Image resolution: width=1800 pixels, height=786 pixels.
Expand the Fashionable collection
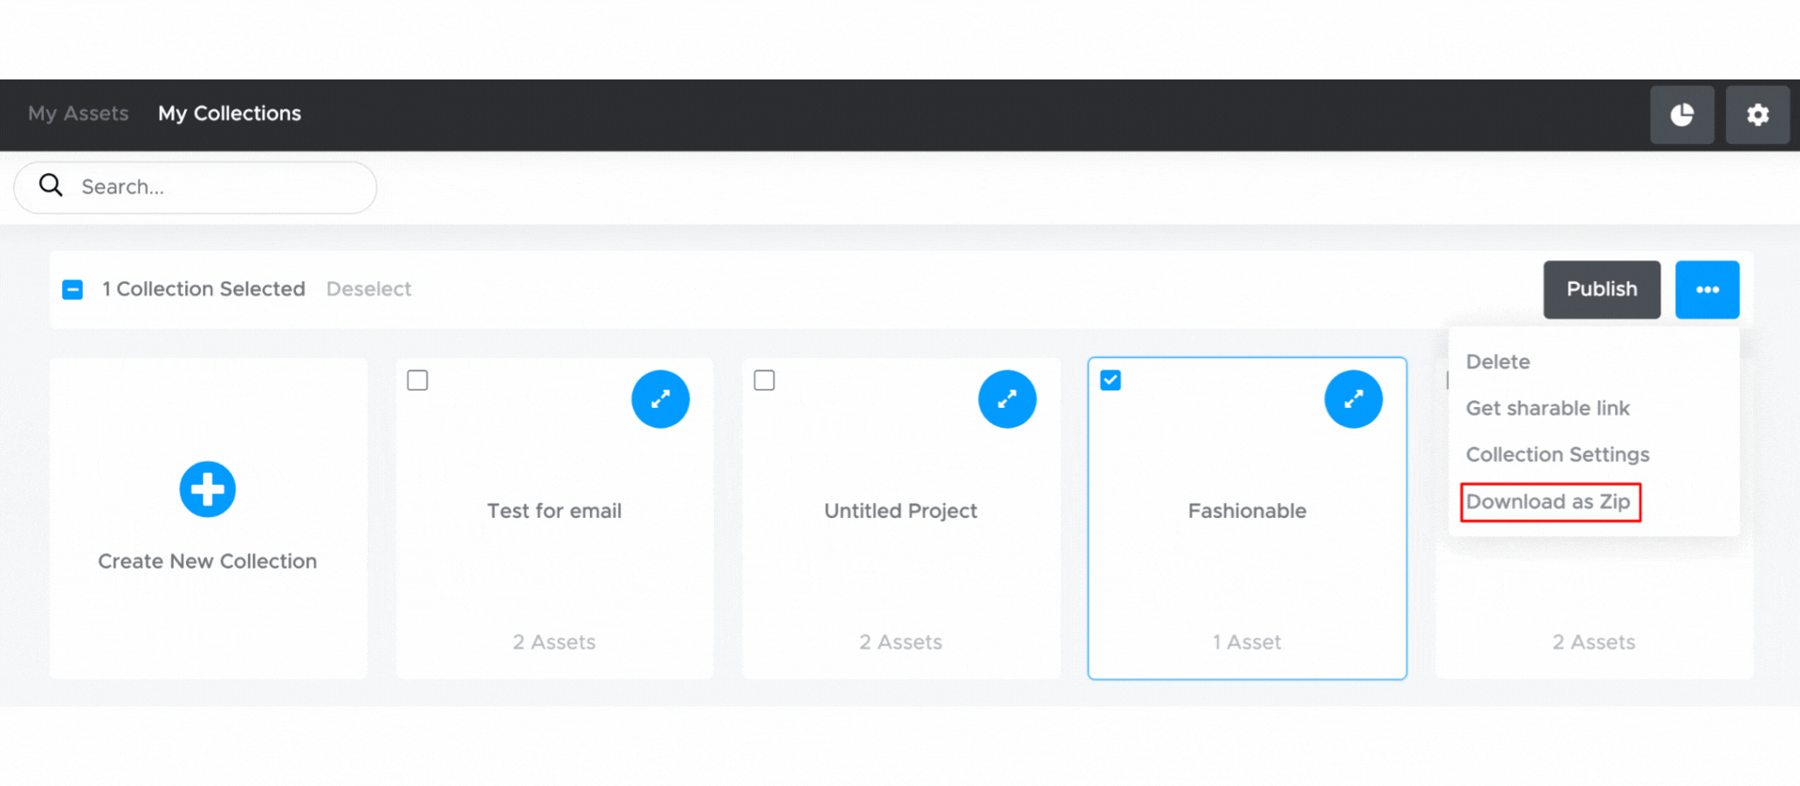(x=1354, y=399)
